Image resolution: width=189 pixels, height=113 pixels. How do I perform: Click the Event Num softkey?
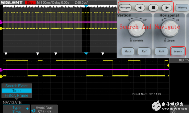point(44,109)
